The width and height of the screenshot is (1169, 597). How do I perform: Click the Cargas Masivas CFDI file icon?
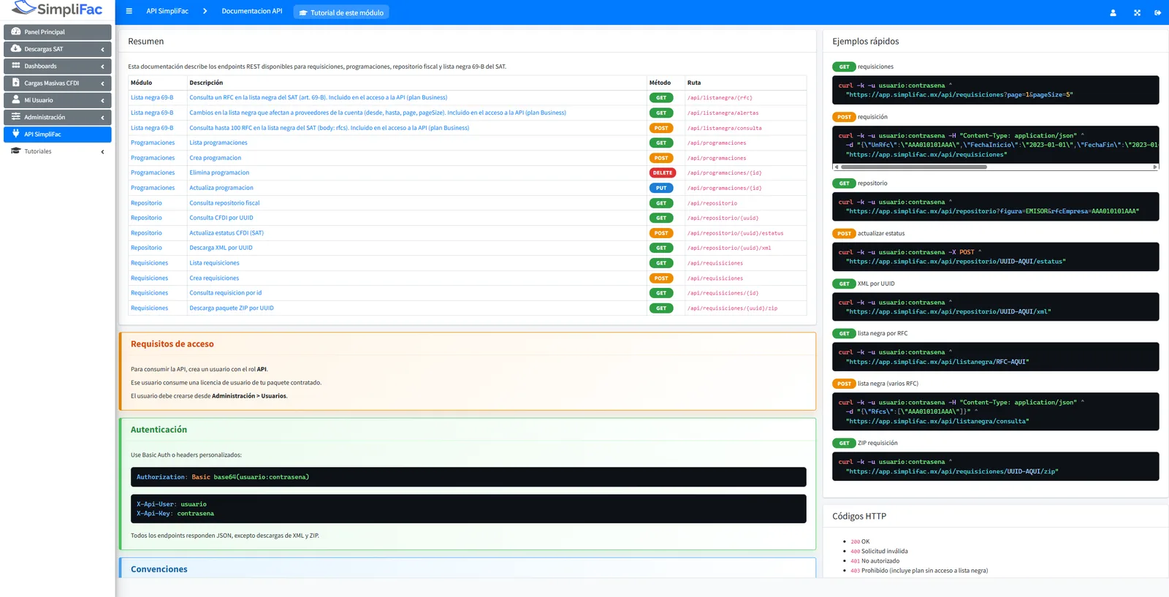16,83
